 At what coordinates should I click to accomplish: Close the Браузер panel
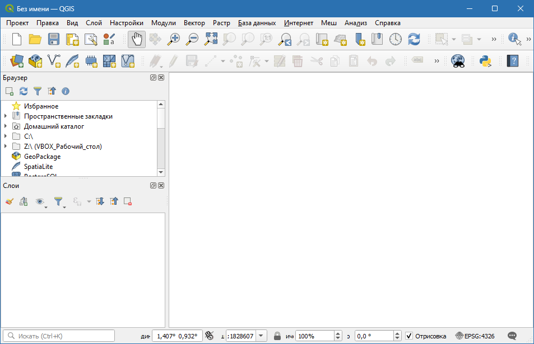(161, 78)
